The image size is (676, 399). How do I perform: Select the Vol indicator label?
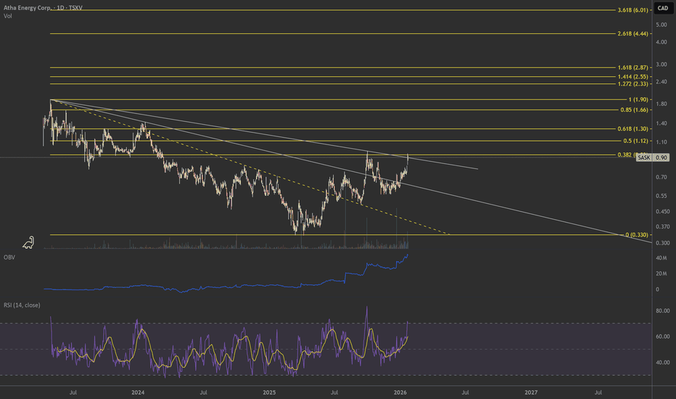click(8, 16)
